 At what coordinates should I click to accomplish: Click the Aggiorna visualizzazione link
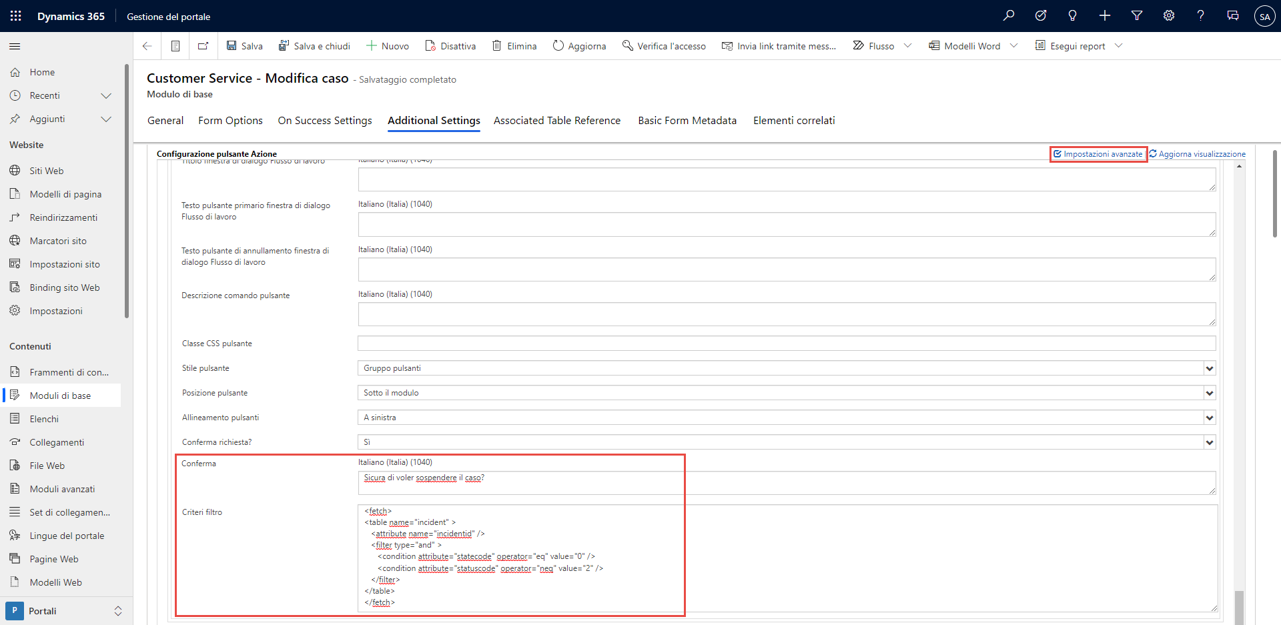click(1201, 154)
